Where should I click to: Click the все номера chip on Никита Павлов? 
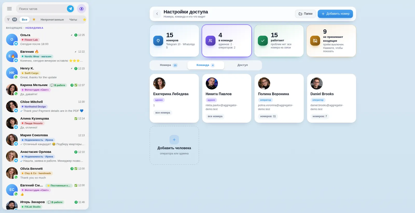215,116
